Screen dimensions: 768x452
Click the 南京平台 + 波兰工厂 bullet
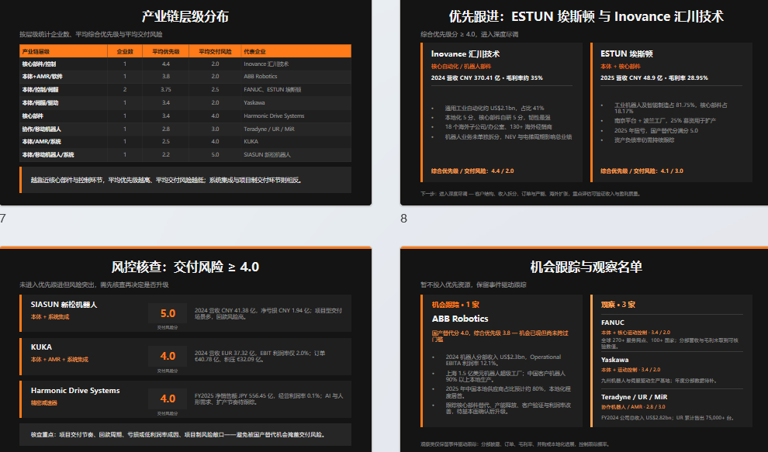(x=665, y=120)
